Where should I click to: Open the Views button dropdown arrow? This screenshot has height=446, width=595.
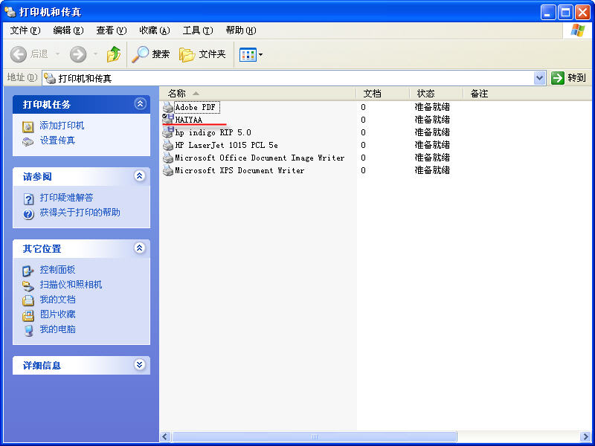click(x=261, y=54)
